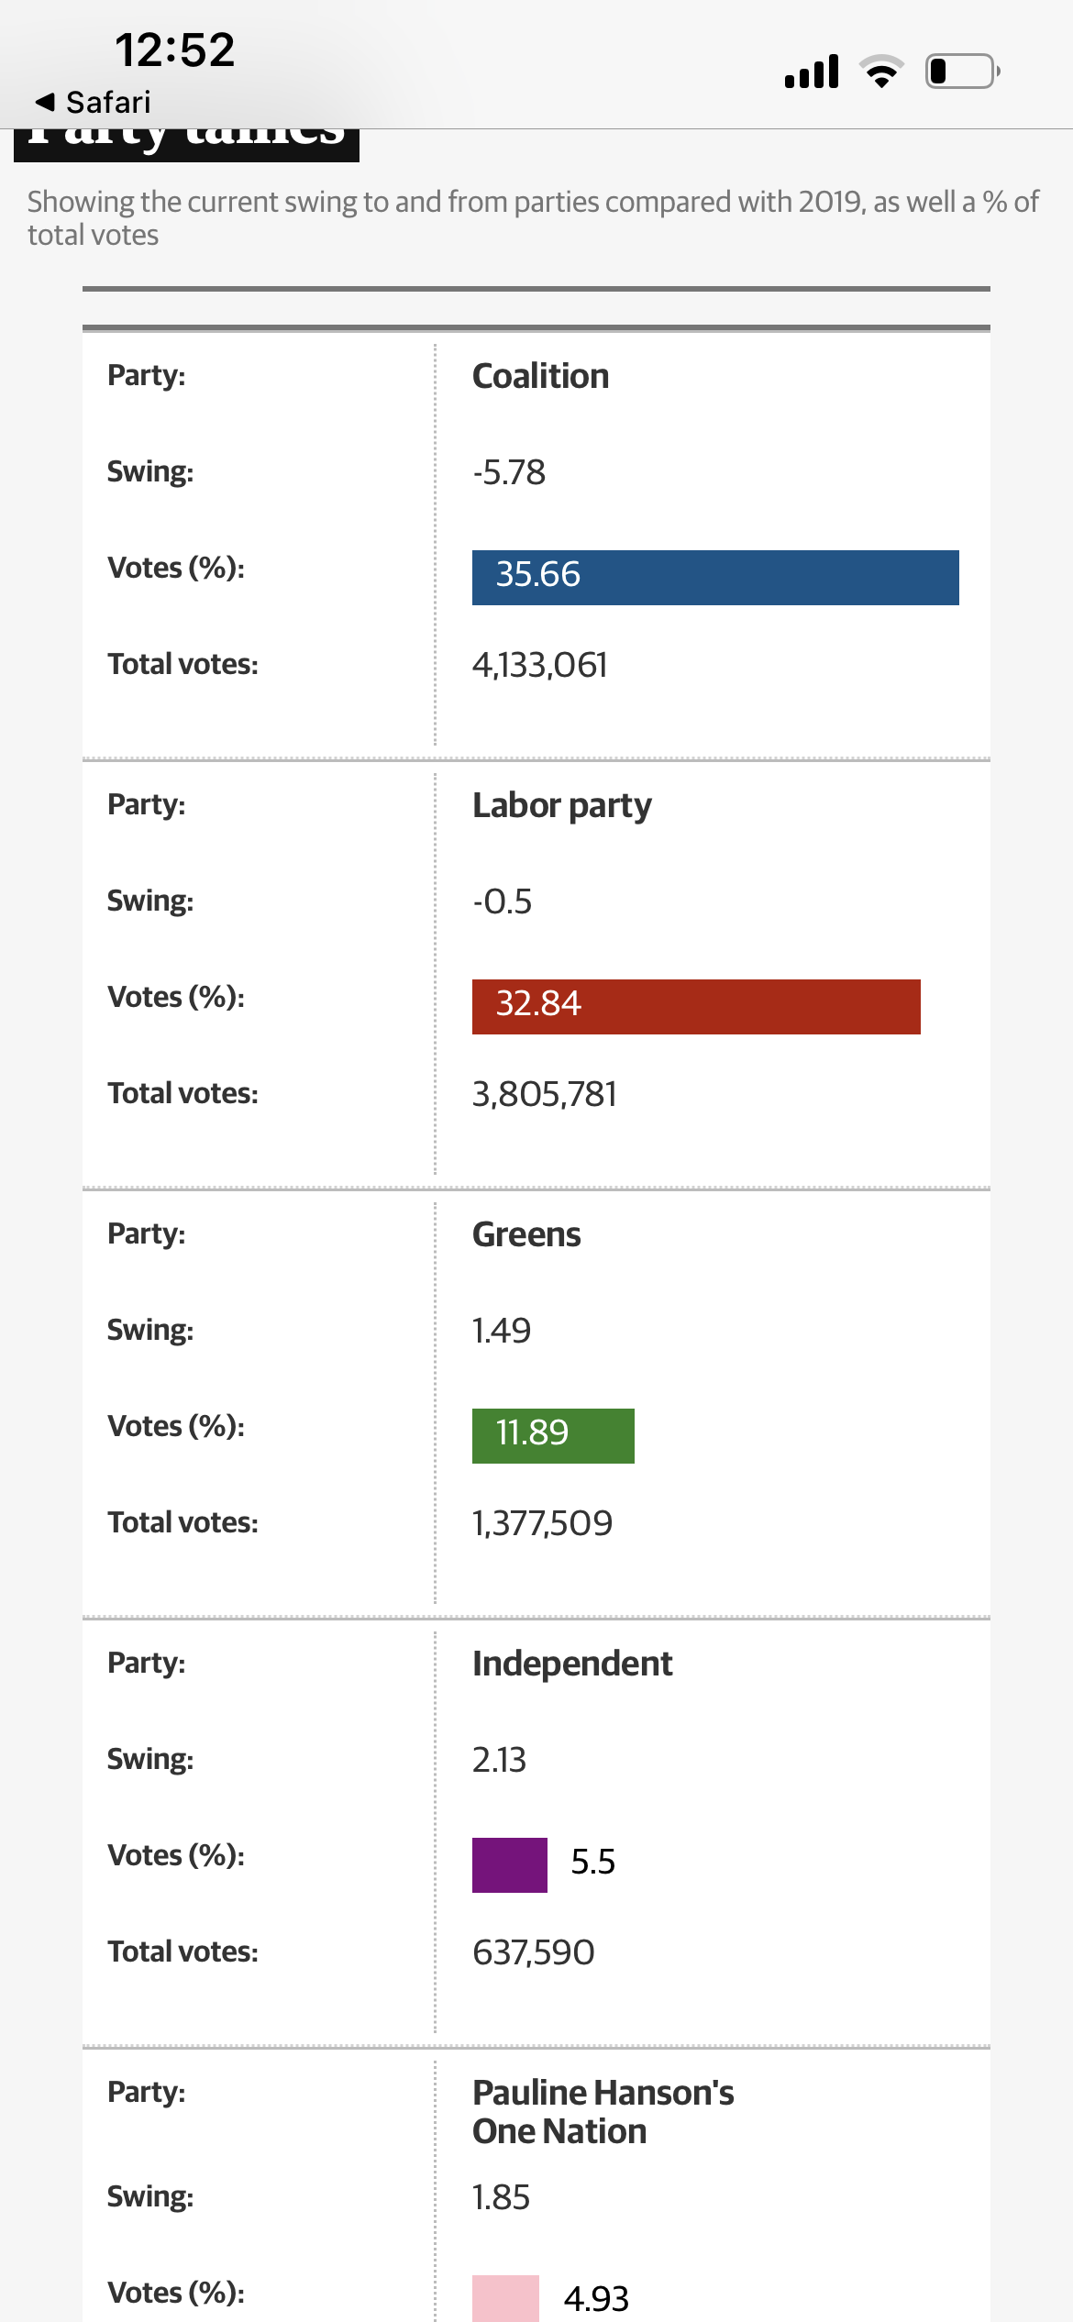Click the purple Independent vote bar

click(509, 1865)
